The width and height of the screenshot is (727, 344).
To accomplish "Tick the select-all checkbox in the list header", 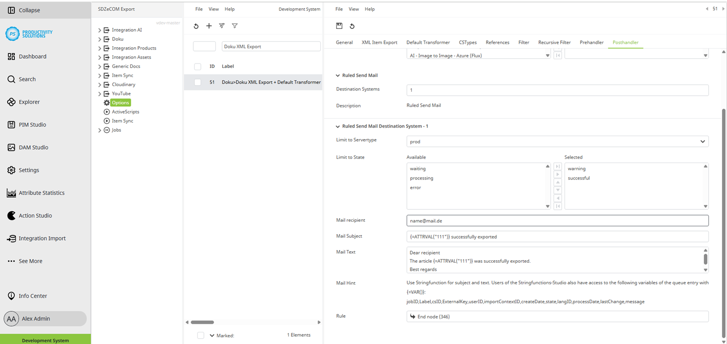I will pos(198,66).
